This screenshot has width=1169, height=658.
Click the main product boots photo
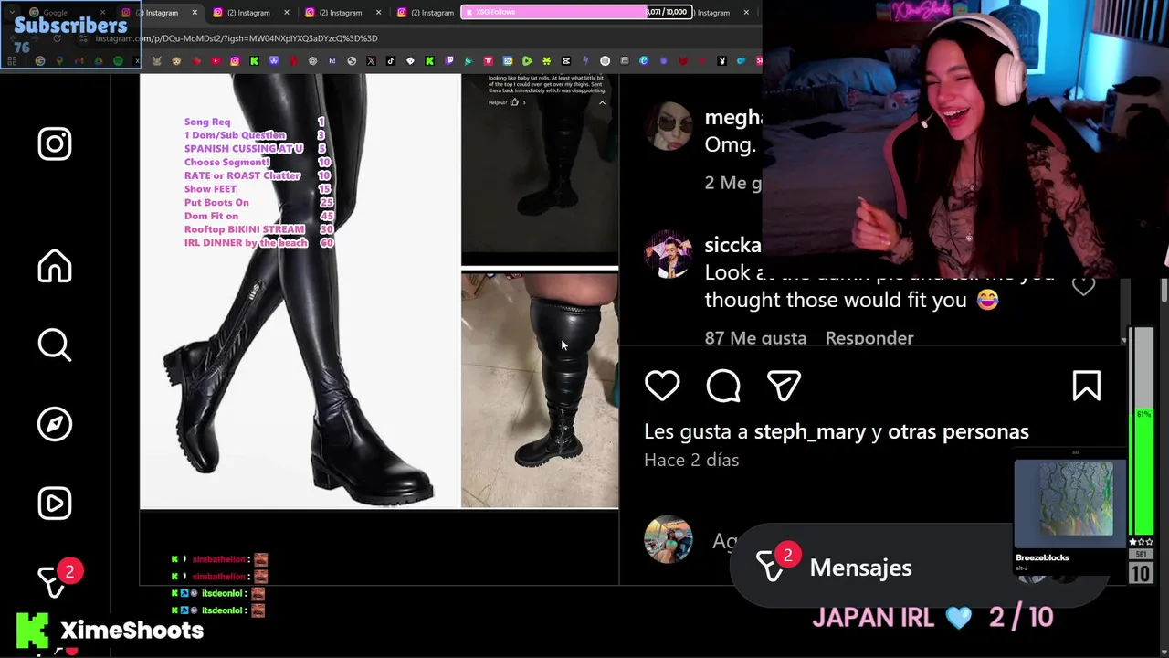tap(300, 291)
